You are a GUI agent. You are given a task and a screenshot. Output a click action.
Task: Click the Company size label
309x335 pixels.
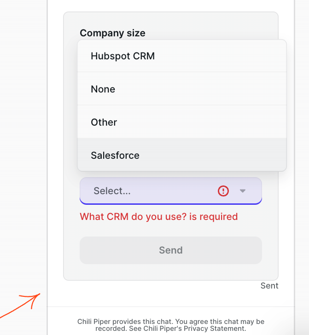click(x=112, y=33)
